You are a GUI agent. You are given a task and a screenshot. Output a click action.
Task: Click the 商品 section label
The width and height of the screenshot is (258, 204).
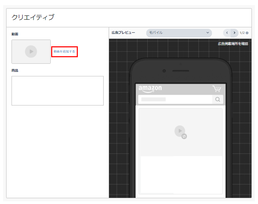[15, 70]
